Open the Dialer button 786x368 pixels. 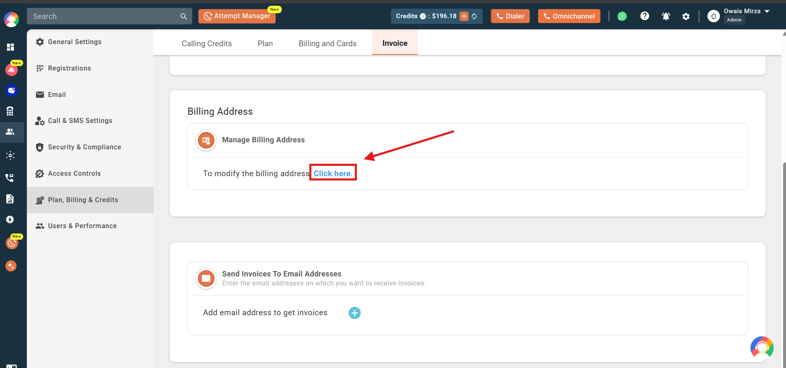tap(510, 16)
